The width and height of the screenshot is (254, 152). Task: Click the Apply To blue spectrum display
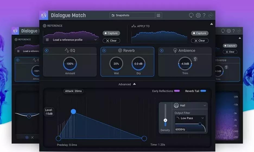(x=159, y=37)
